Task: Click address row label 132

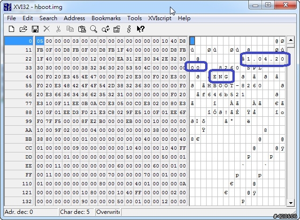Action: click(x=19, y=201)
